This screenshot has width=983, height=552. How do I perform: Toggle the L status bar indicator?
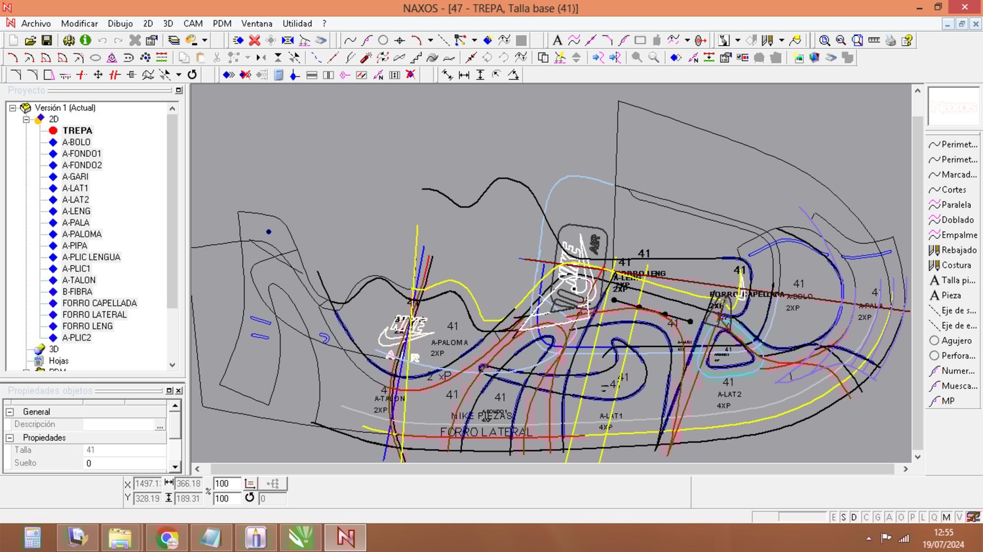pos(923,517)
